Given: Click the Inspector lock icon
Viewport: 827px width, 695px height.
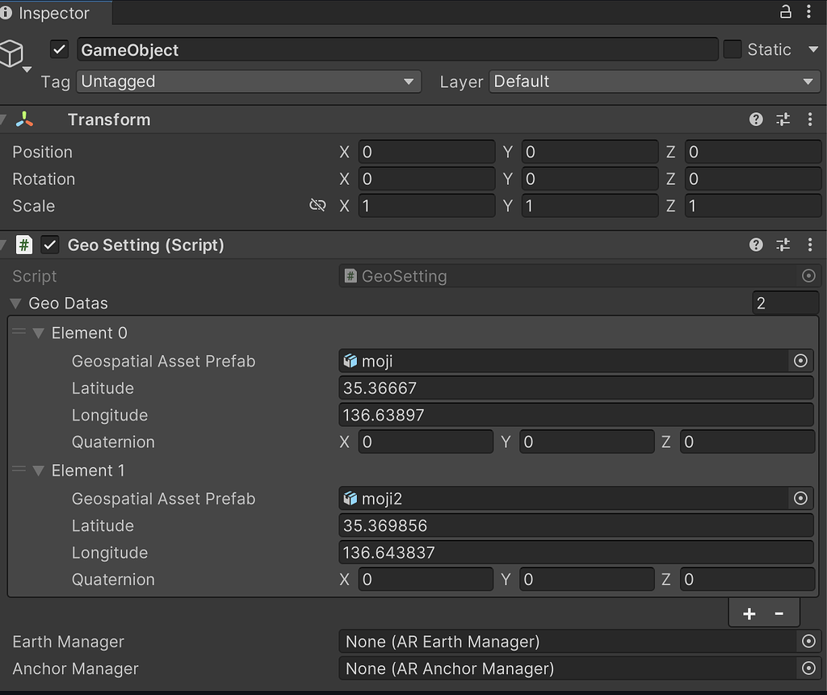Looking at the screenshot, I should (x=785, y=12).
